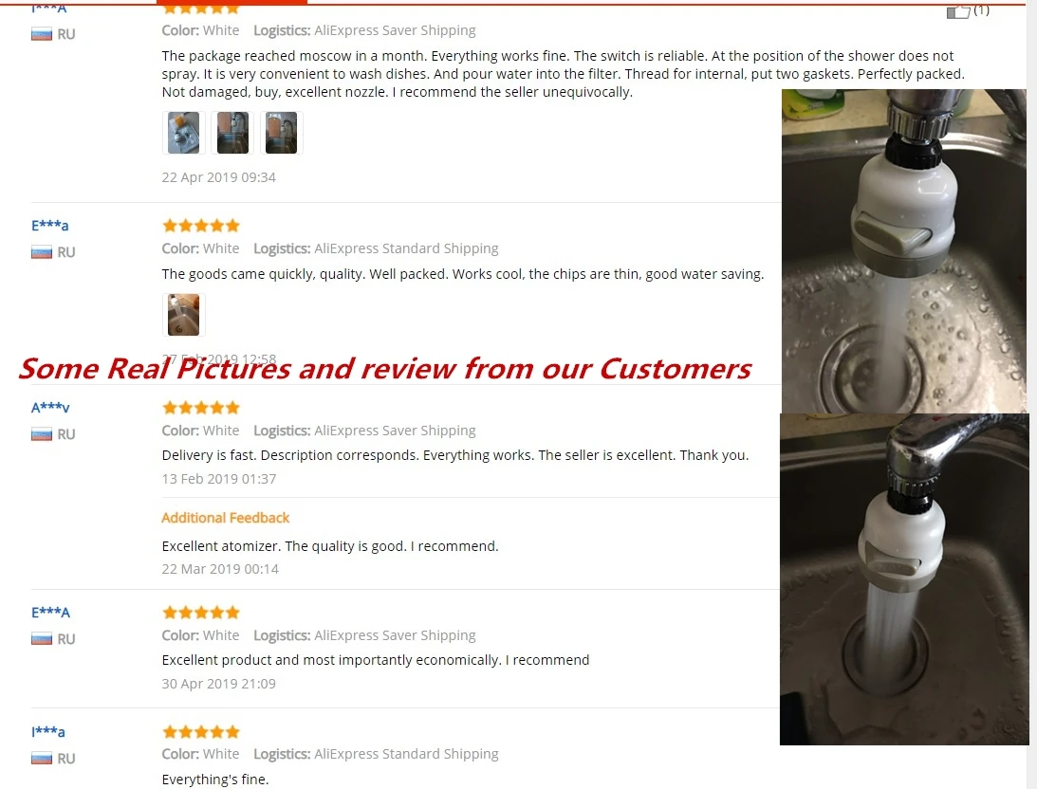Click the thumbs-up helpful icon
Screen dimensions: 1037x789
(957, 11)
